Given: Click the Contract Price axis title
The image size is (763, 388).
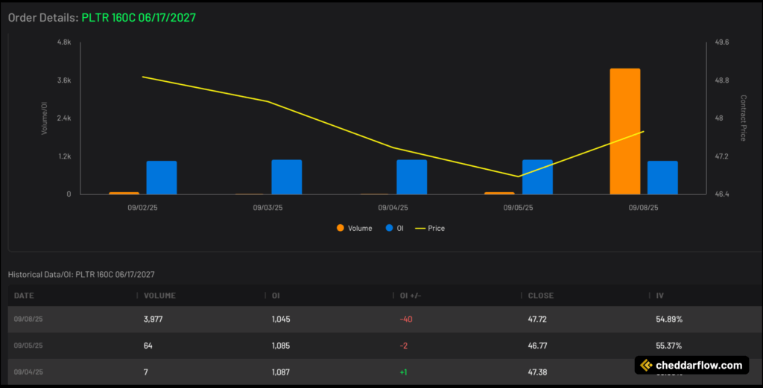Looking at the screenshot, I should (743, 118).
